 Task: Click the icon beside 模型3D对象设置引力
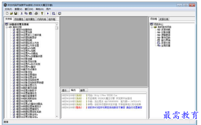point(14,85)
